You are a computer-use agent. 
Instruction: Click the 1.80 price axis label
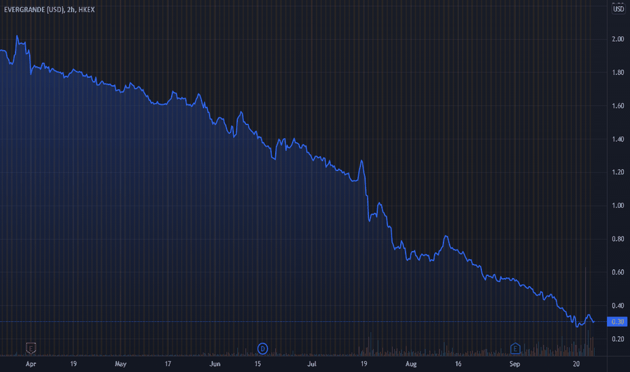618,72
